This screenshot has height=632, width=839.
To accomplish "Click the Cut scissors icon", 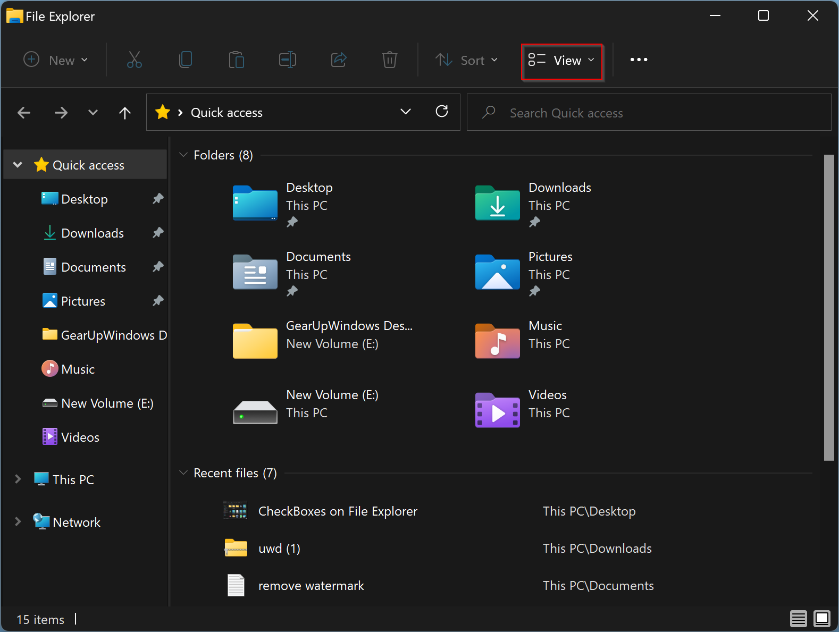I will [135, 60].
